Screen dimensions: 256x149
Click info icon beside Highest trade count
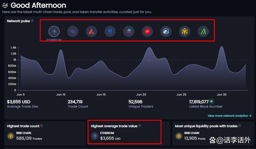(x=42, y=126)
